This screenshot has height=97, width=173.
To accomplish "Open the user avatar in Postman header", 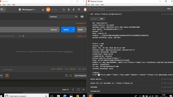I will point(85,10).
